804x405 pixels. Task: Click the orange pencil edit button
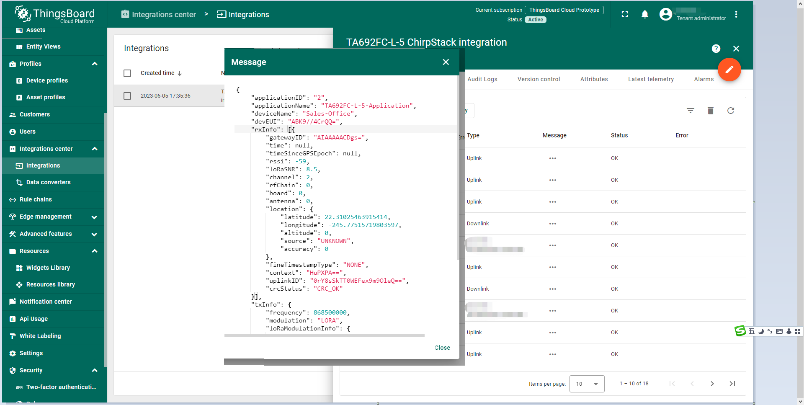point(729,70)
